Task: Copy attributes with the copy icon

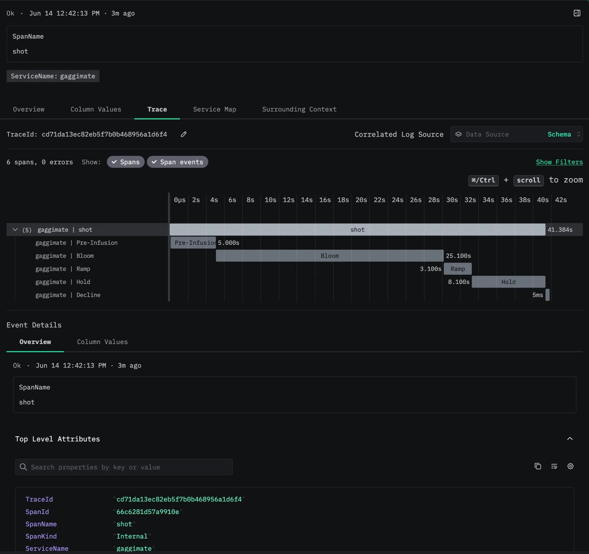Action: [538, 466]
